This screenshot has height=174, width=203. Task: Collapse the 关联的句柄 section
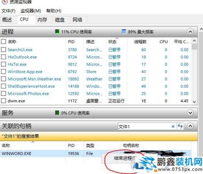pyautogui.click(x=190, y=126)
